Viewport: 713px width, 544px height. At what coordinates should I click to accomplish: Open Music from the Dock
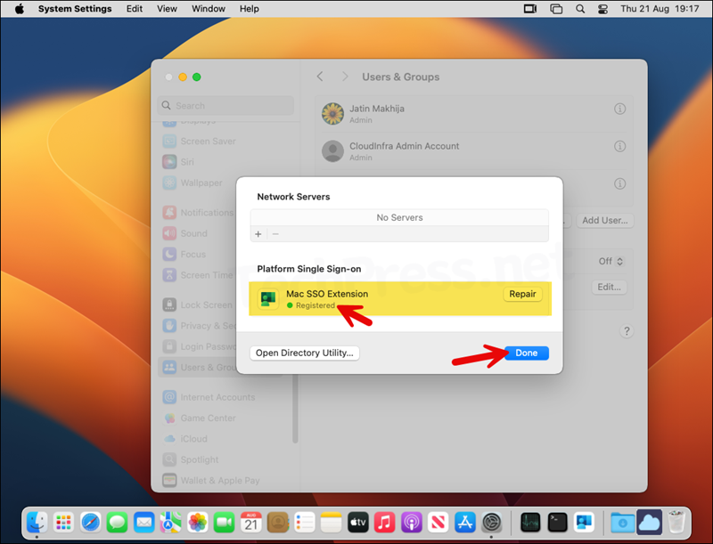pos(385,523)
